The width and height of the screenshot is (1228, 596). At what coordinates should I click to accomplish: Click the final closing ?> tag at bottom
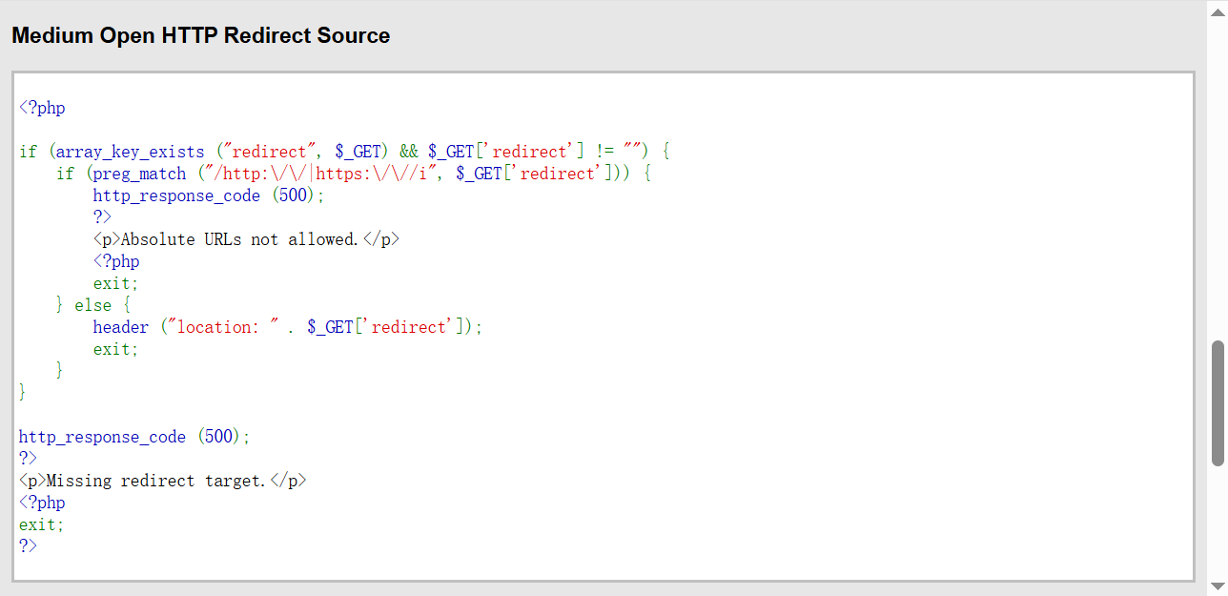coord(28,546)
